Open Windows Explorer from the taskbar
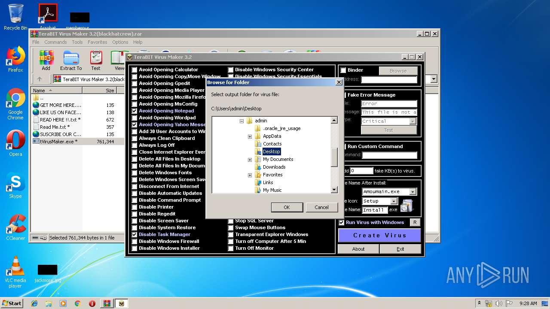550x309 pixels. (x=49, y=303)
